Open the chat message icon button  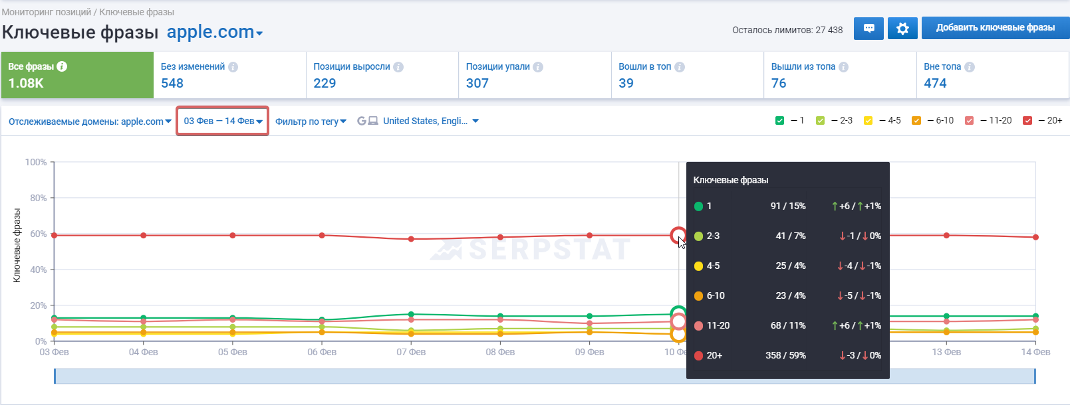[869, 29]
